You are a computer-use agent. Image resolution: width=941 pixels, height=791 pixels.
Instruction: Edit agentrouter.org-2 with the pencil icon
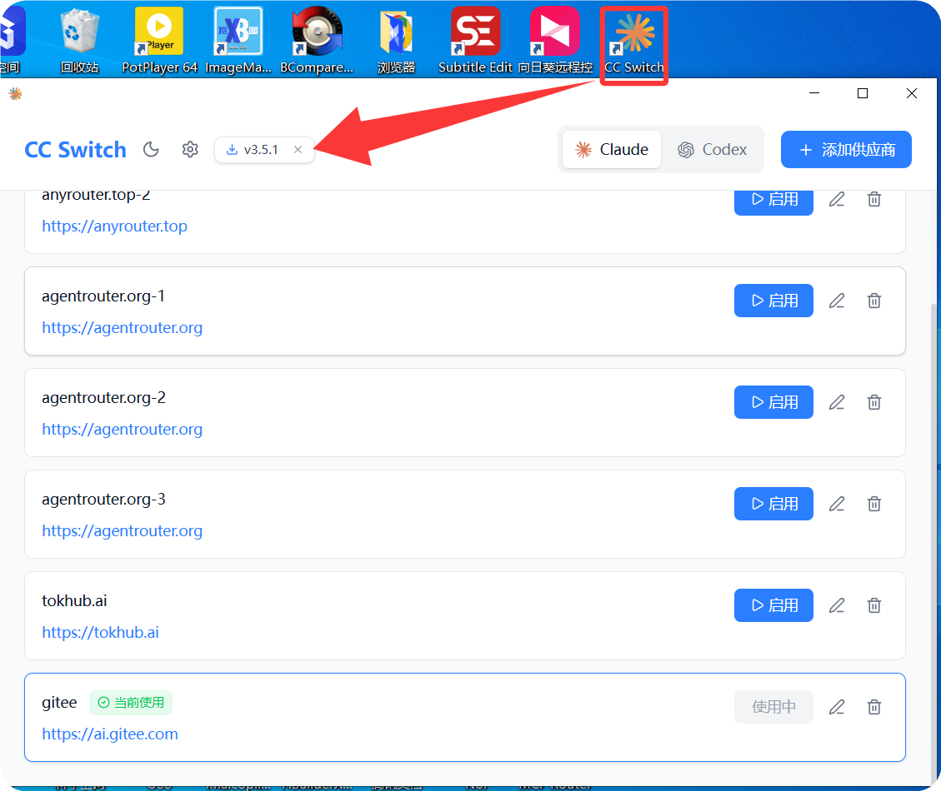[x=837, y=402]
